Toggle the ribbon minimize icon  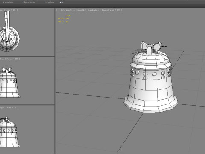(61, 3)
